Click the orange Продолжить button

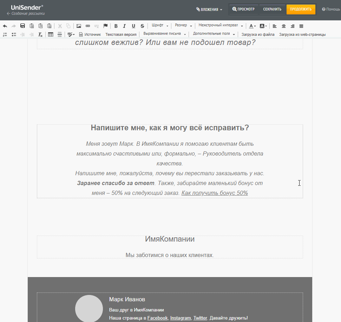coord(301,9)
